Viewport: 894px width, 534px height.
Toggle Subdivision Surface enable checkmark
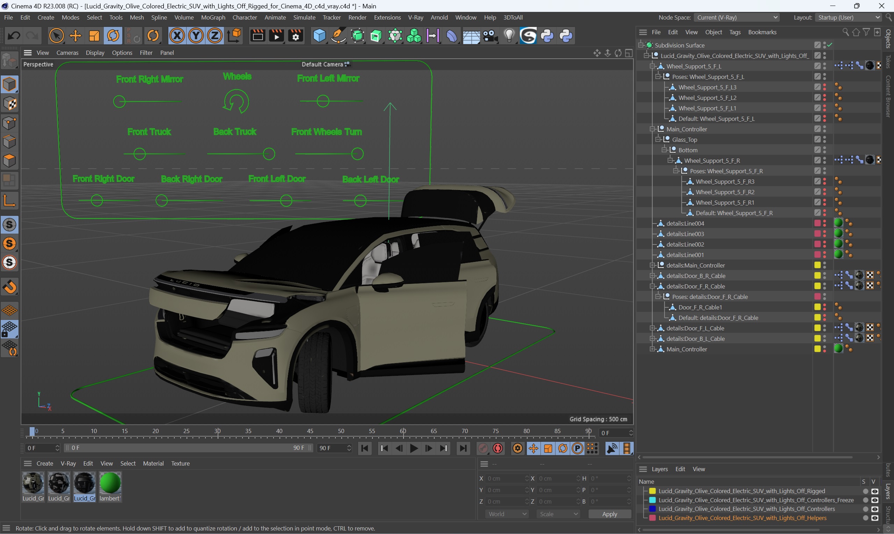pyautogui.click(x=830, y=45)
